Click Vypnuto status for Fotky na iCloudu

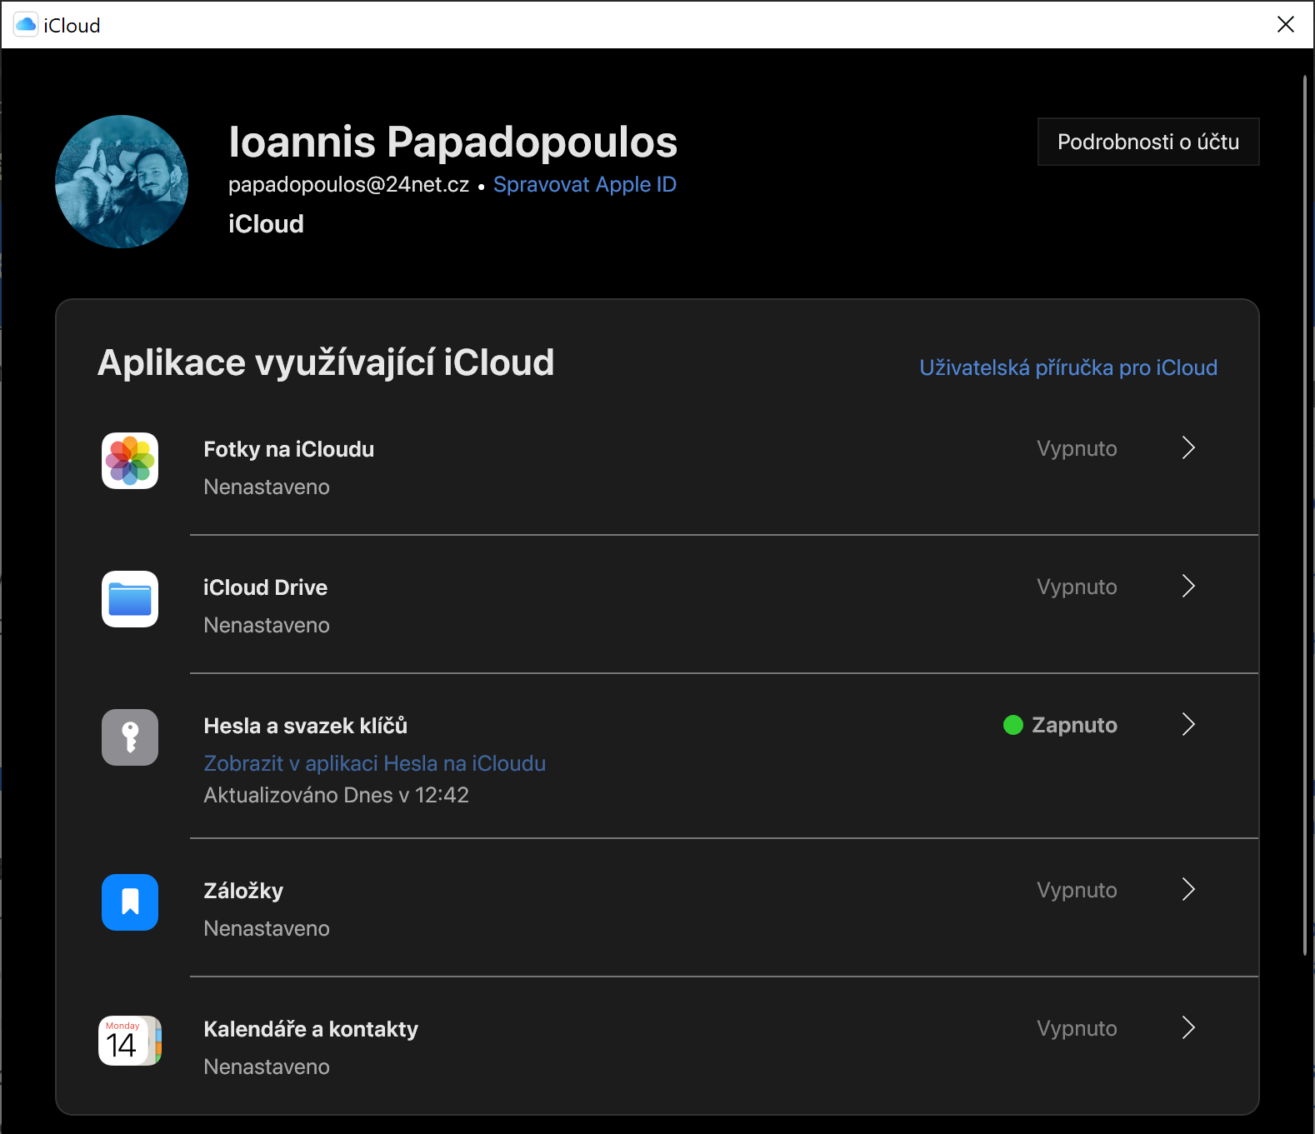click(x=1077, y=448)
